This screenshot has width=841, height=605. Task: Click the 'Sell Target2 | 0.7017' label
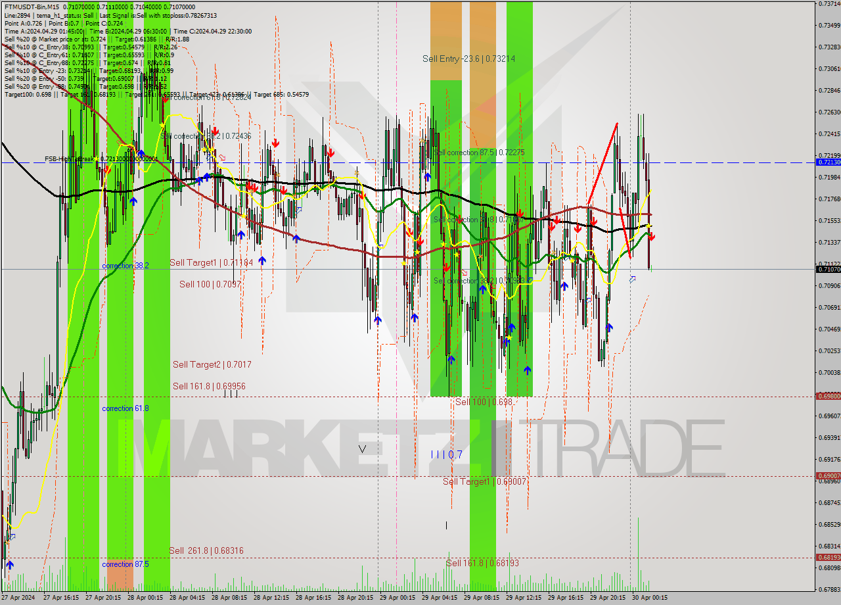tap(212, 364)
